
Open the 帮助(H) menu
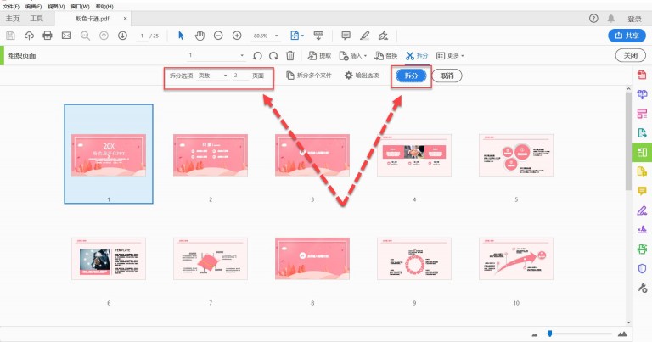click(x=104, y=6)
